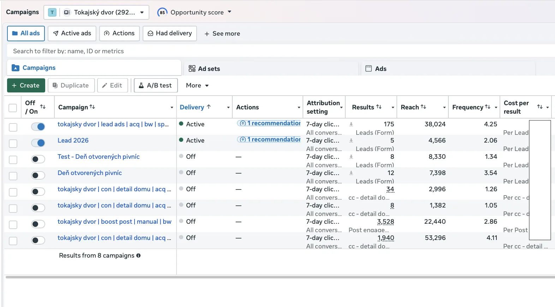Click the Ad sets grid icon

pyautogui.click(x=192, y=68)
